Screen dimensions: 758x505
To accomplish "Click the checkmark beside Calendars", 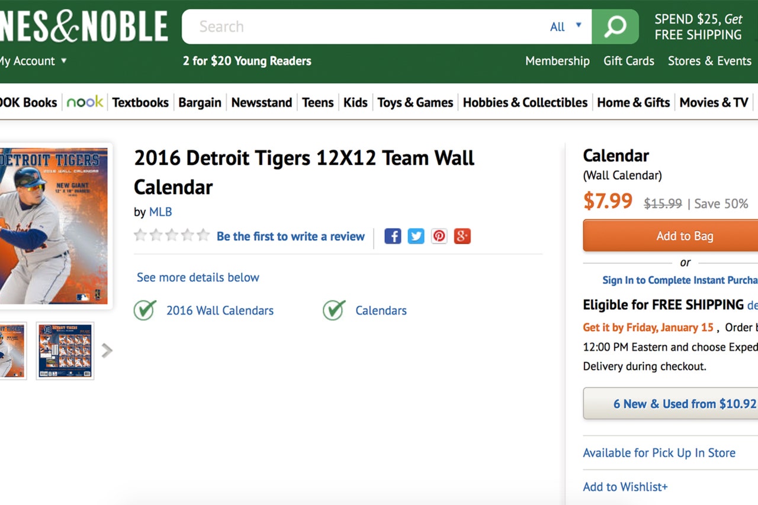I will [334, 310].
